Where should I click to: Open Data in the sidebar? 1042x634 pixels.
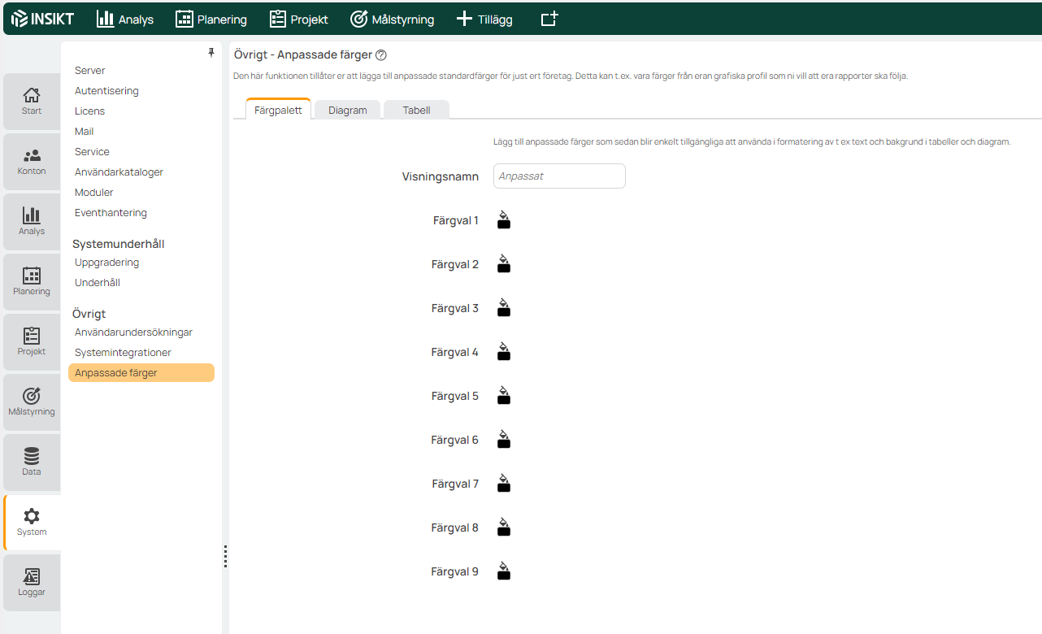pyautogui.click(x=32, y=462)
